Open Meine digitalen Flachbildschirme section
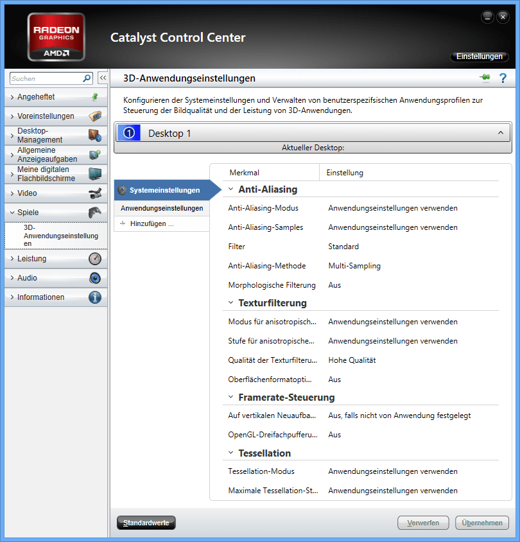 point(56,174)
